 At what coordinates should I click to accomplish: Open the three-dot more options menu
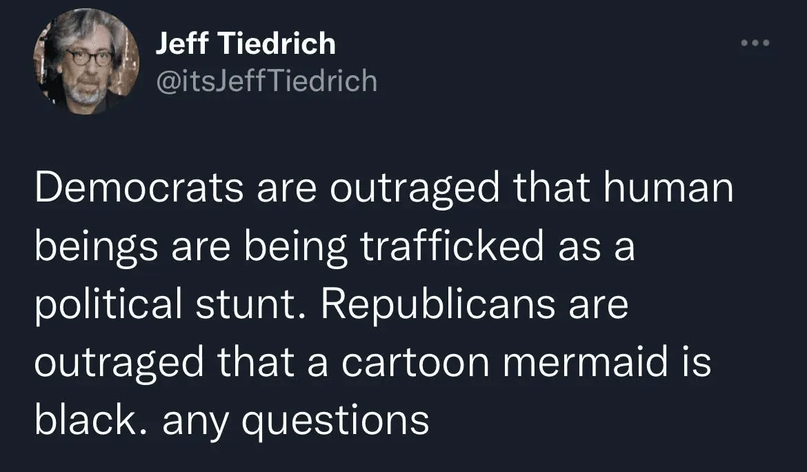pos(755,44)
